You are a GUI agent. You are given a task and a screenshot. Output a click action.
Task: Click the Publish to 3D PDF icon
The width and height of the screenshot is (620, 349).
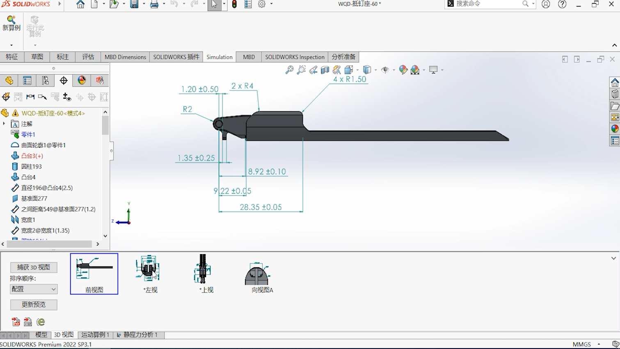click(16, 322)
